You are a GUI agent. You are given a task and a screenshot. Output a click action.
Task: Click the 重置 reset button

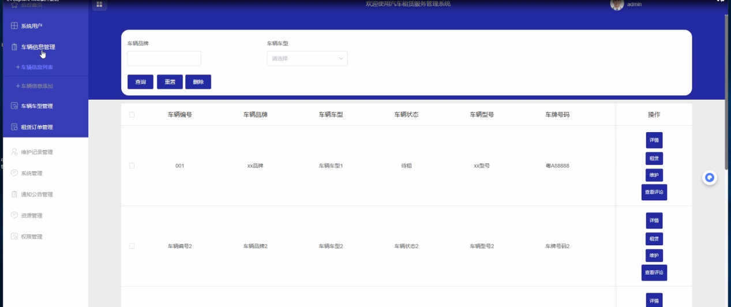tap(170, 82)
